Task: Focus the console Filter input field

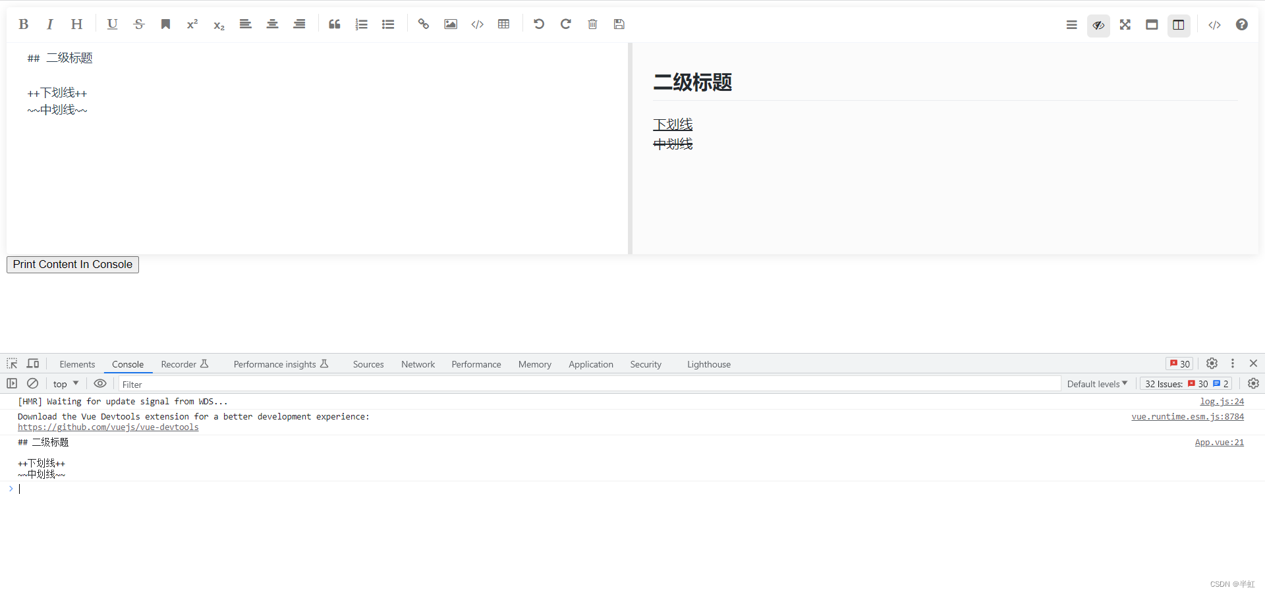Action: click(x=590, y=384)
